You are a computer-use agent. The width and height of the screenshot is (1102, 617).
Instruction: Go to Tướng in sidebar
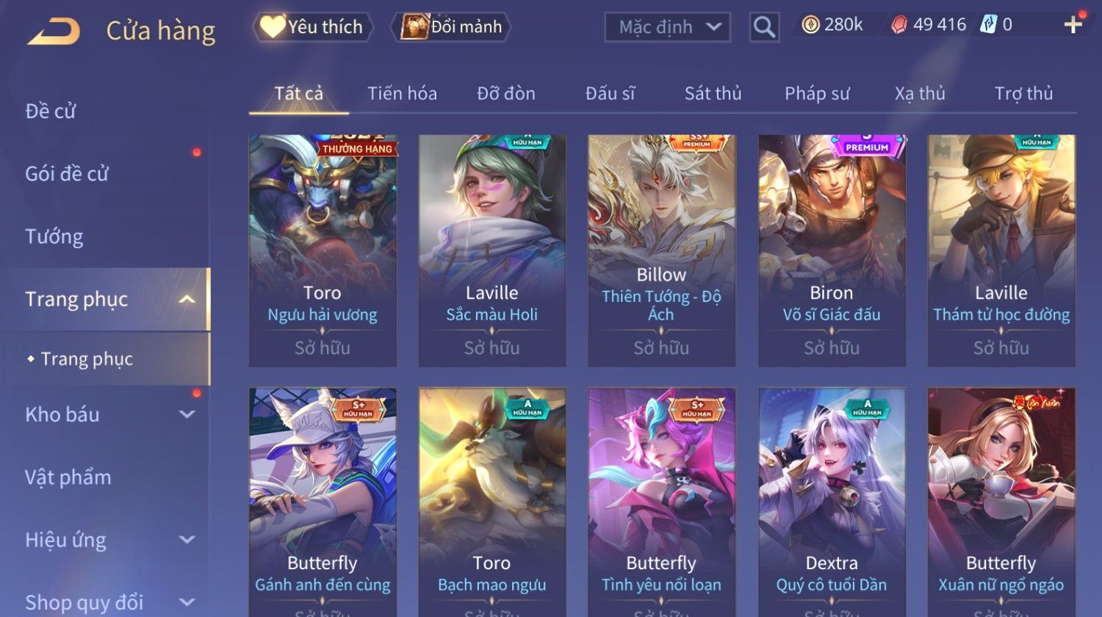tap(54, 237)
